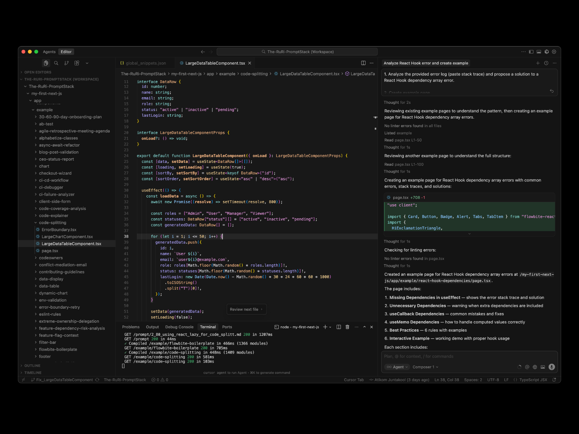Open the Explorer view in sidebar
Viewport: 579px width, 434px height.
point(46,63)
